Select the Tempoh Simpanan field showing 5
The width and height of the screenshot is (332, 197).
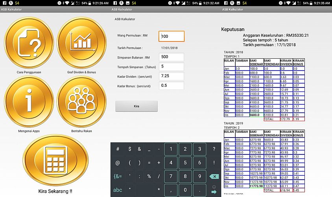point(172,66)
